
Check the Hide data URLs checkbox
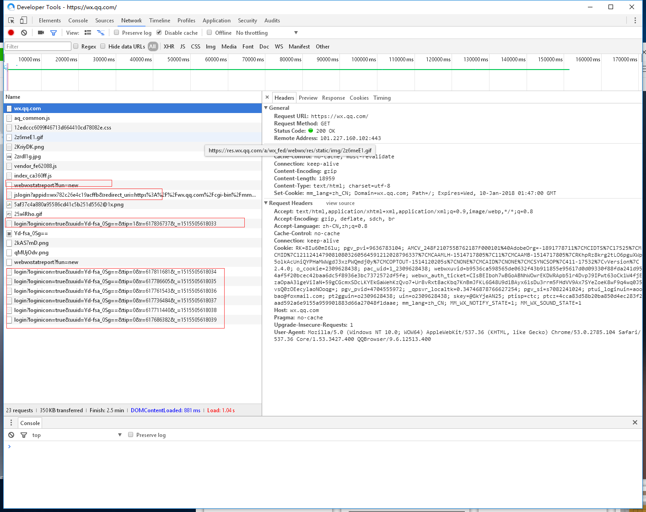click(103, 46)
